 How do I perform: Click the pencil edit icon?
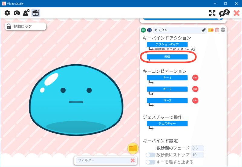[204, 30]
